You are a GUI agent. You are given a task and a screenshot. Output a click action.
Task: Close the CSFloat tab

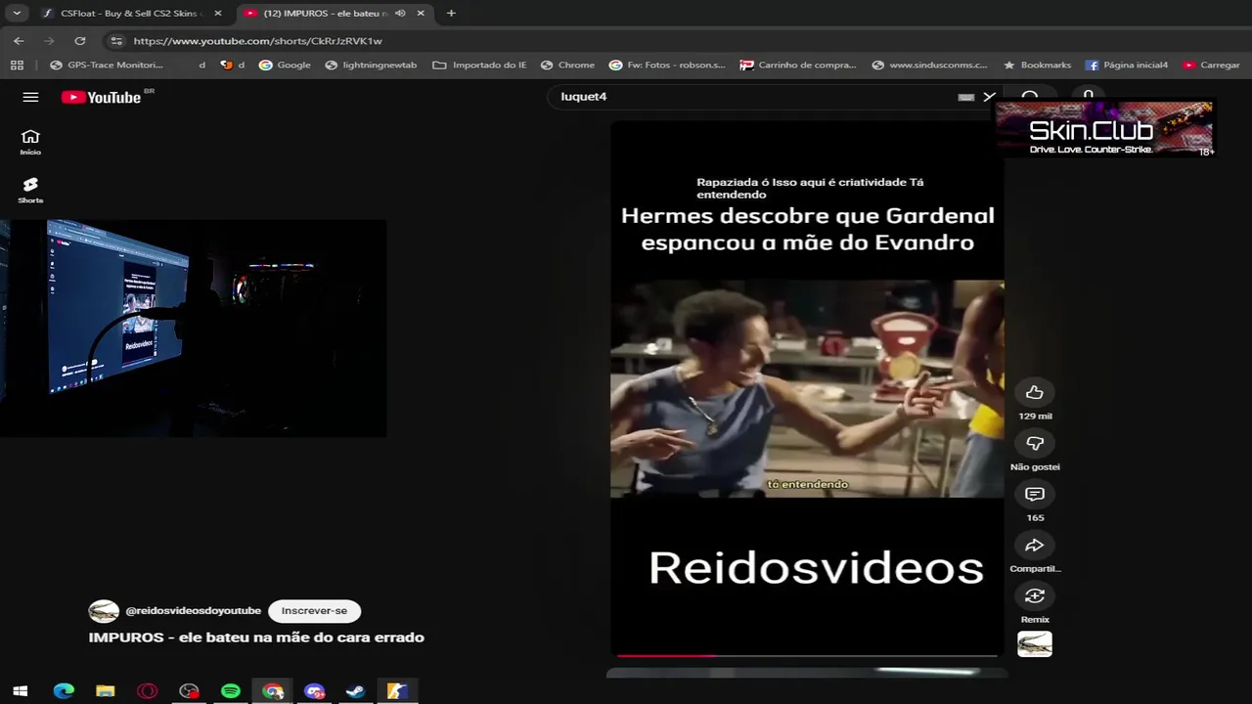pyautogui.click(x=217, y=13)
